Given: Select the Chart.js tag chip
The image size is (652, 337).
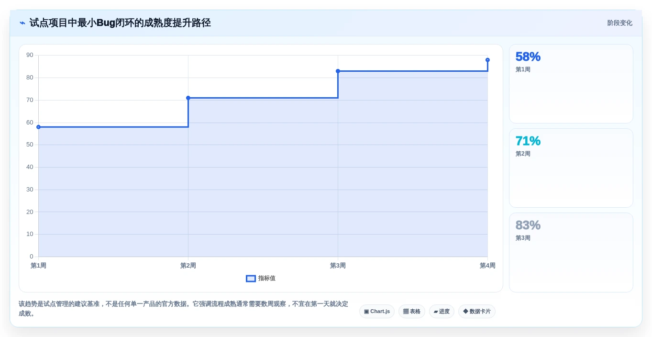Looking at the screenshot, I should coord(377,311).
